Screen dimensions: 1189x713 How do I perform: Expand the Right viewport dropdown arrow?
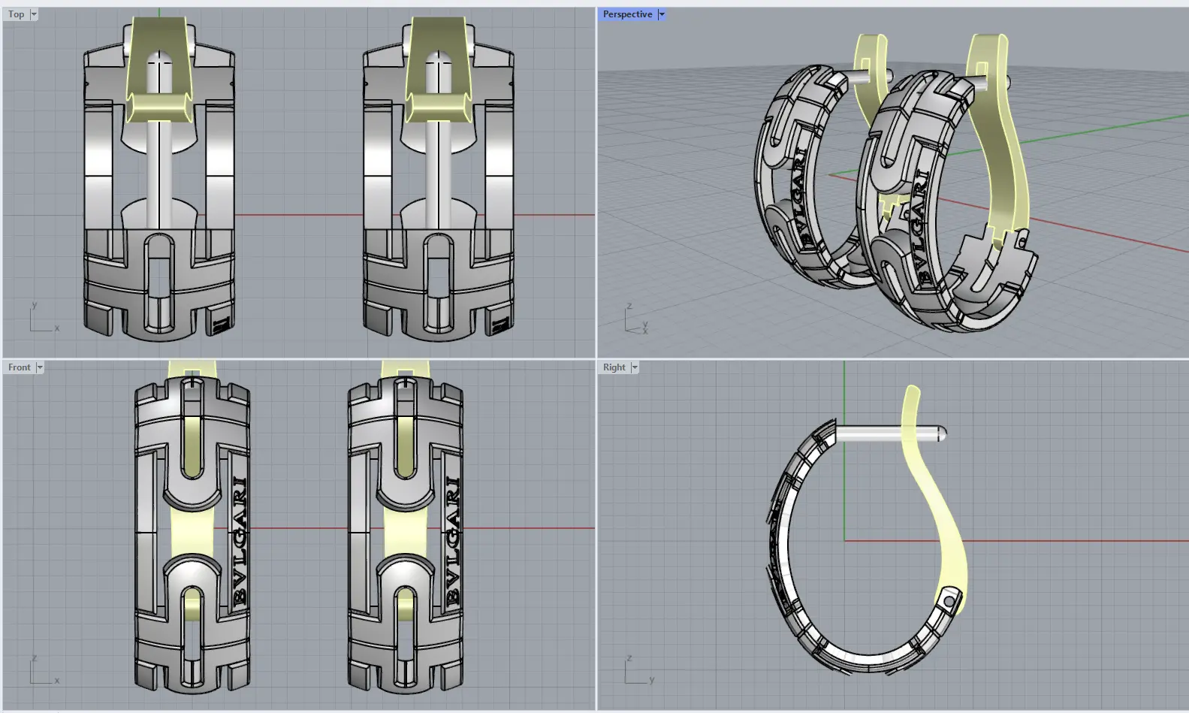[x=635, y=367]
